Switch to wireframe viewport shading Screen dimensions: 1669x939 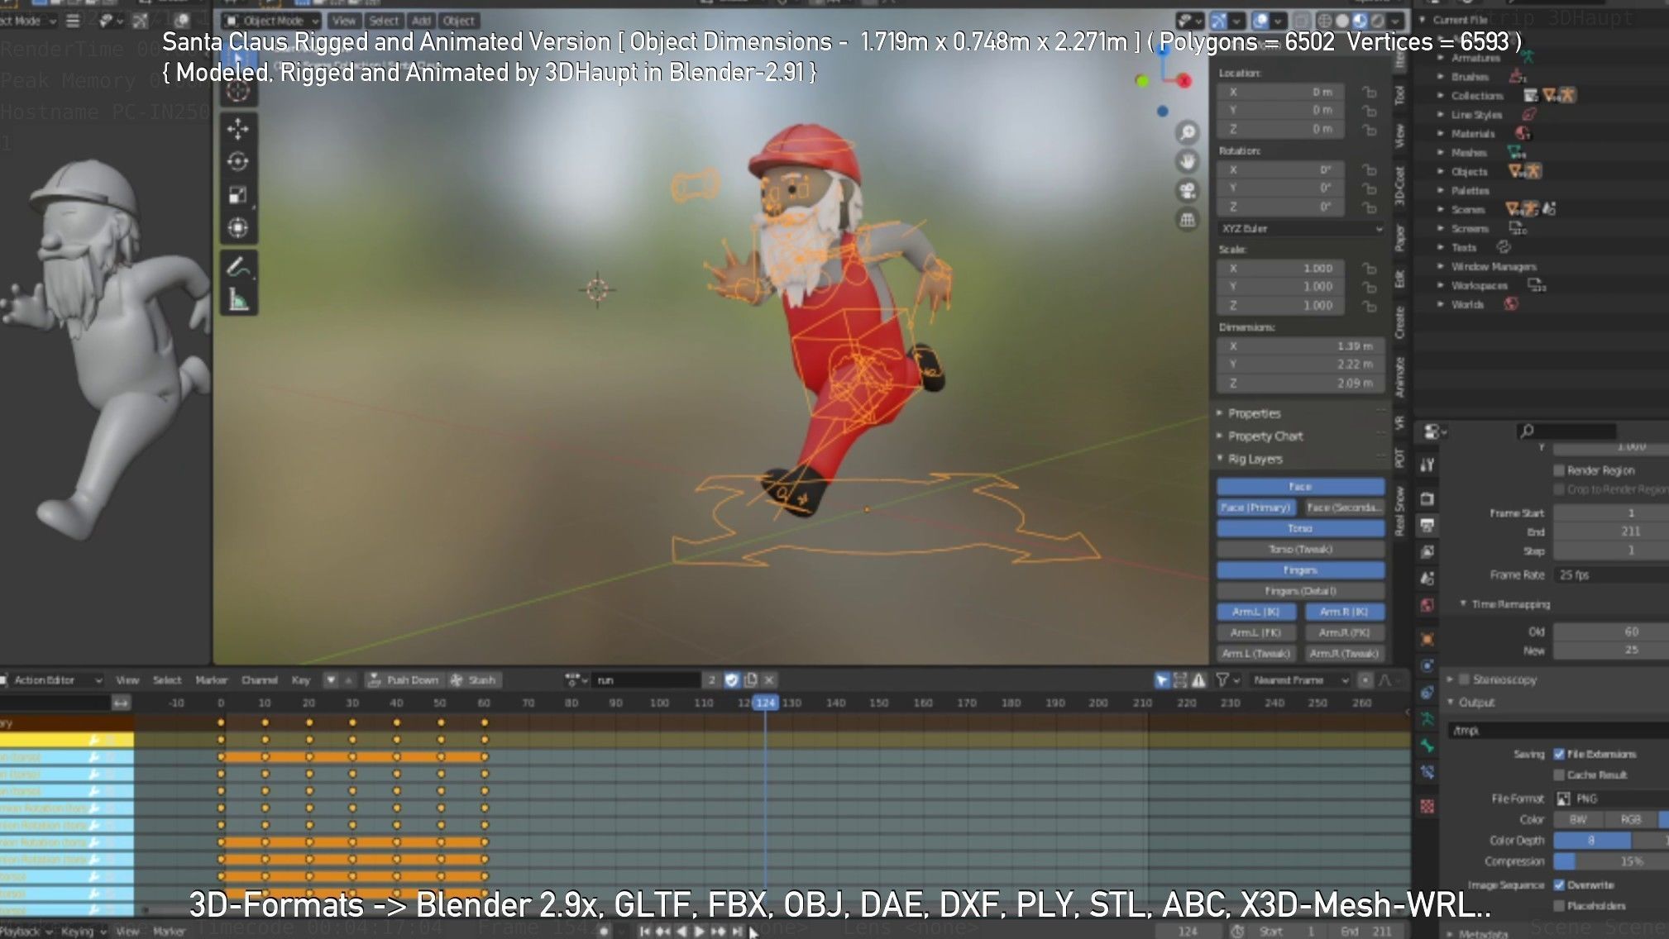[1324, 21]
